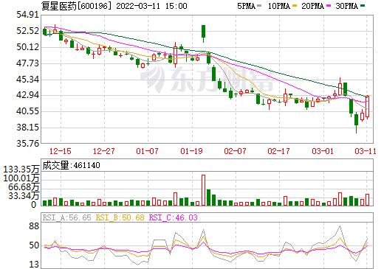Image resolution: width=384 pixels, height=269 pixels.
Task: Click the green 30PMA legend color dash
Action: point(363,5)
